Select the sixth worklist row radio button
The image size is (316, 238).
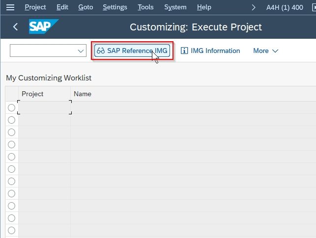click(11, 169)
